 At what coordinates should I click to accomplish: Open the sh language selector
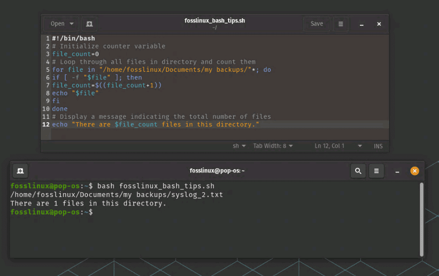click(x=239, y=146)
